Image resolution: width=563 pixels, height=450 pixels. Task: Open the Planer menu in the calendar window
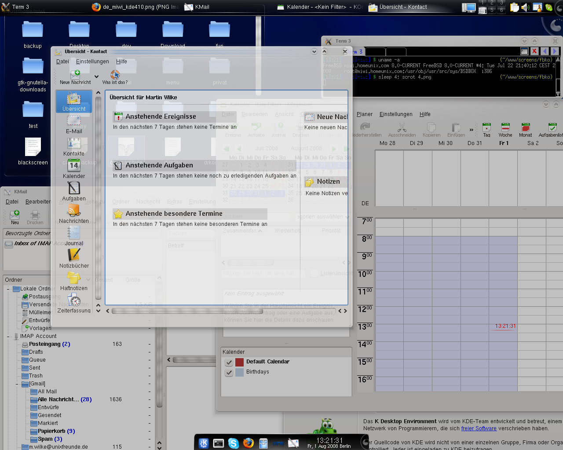pyautogui.click(x=365, y=114)
